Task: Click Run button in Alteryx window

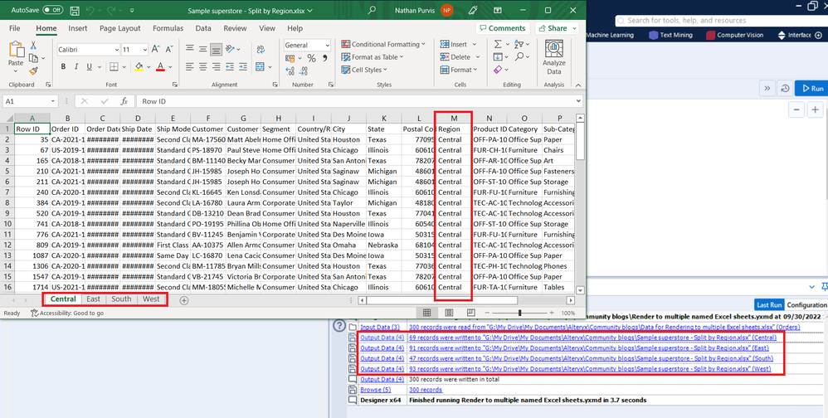Action: pos(812,89)
